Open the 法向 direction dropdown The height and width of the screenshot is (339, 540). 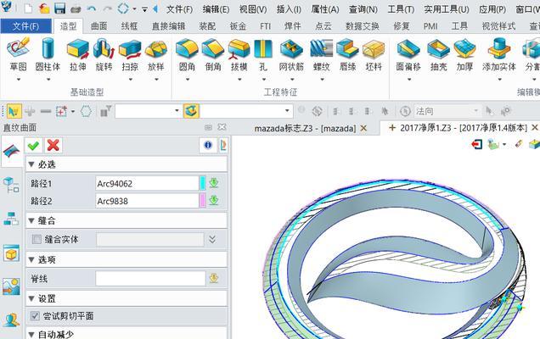tap(476, 111)
